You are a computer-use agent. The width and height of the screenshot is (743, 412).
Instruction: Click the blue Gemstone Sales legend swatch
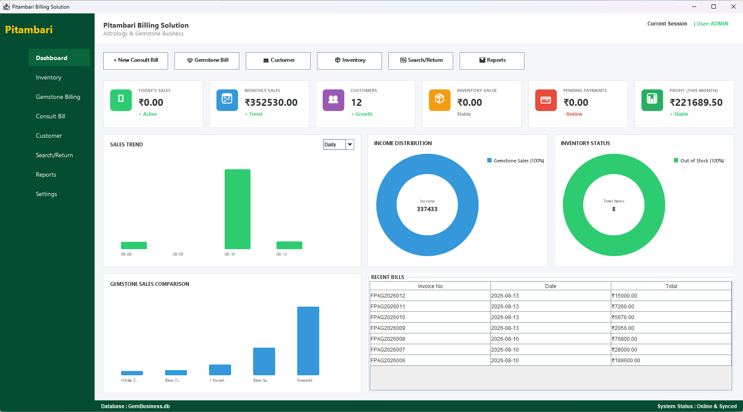click(489, 160)
